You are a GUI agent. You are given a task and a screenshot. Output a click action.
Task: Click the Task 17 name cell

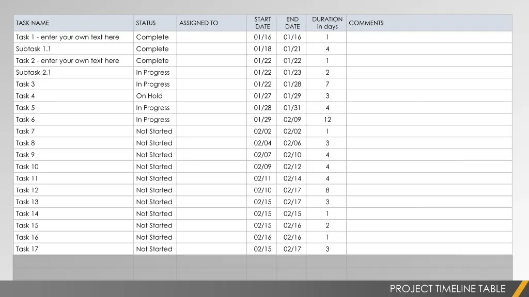pos(27,249)
